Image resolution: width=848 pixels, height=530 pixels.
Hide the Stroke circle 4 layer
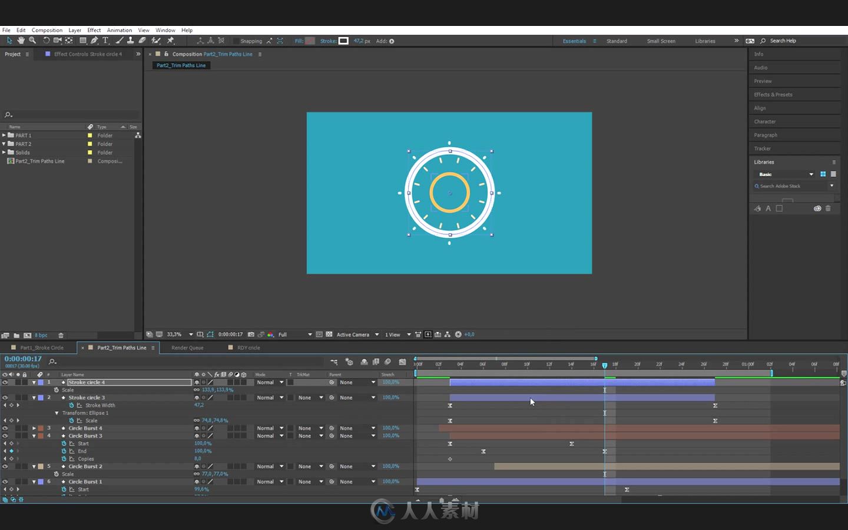coord(5,382)
